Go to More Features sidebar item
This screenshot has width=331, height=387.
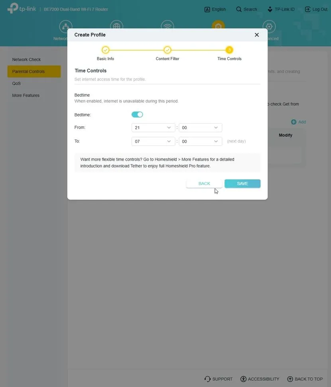tap(26, 95)
